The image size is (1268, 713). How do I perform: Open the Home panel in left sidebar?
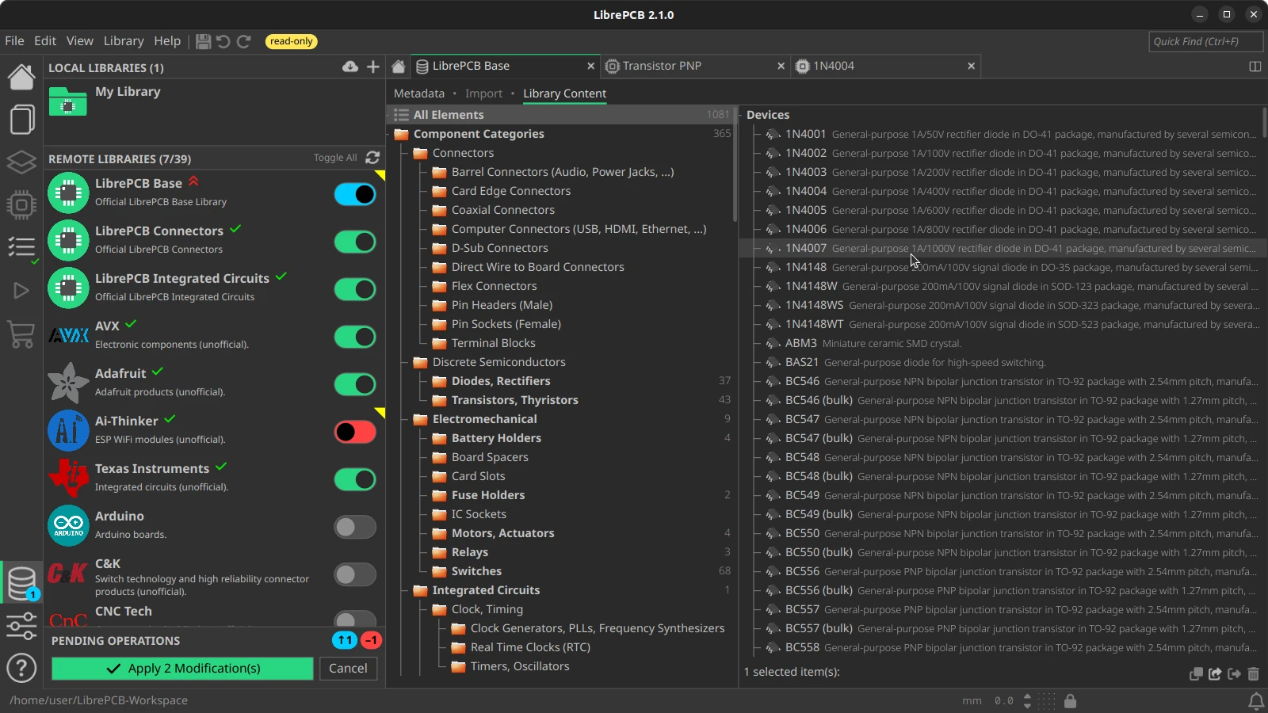(21, 76)
